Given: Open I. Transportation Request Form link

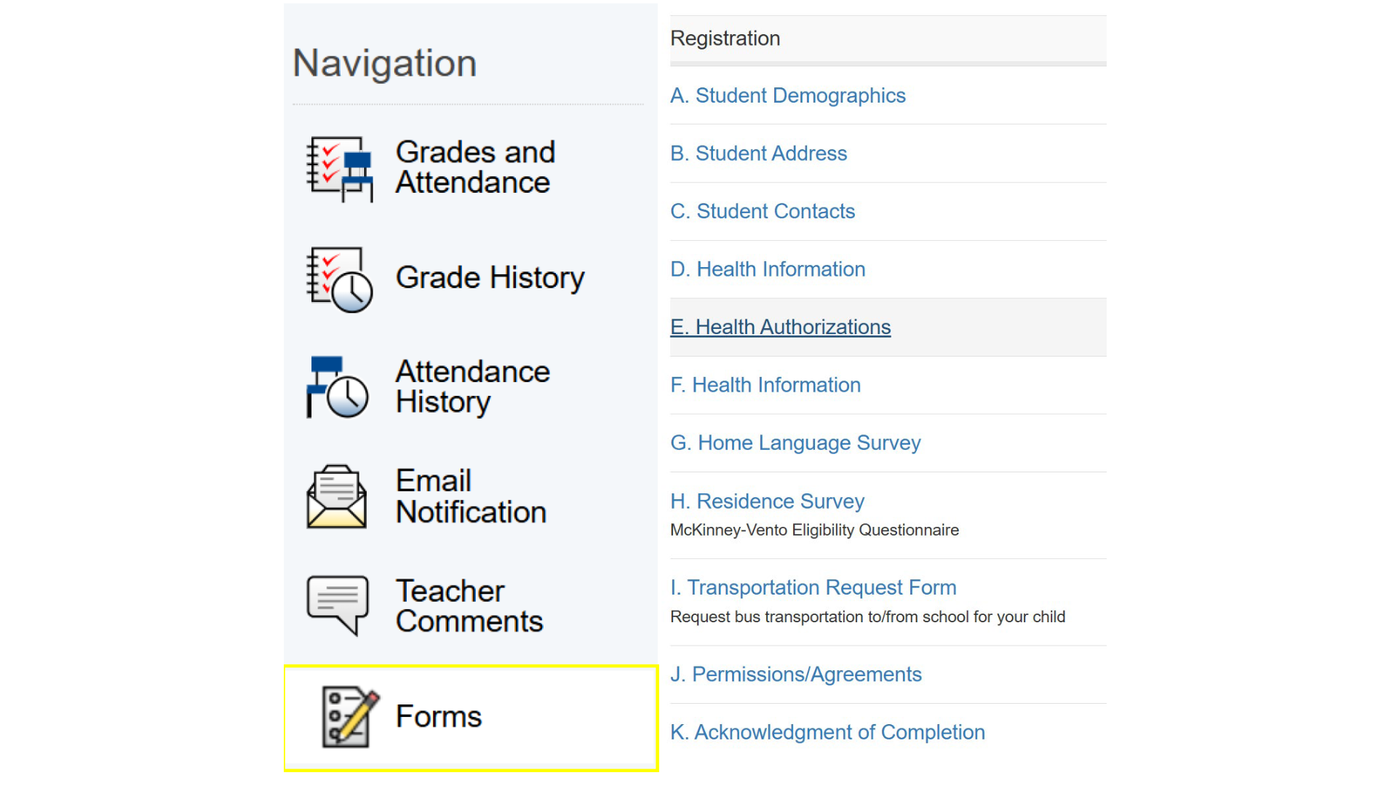Looking at the screenshot, I should tap(813, 587).
